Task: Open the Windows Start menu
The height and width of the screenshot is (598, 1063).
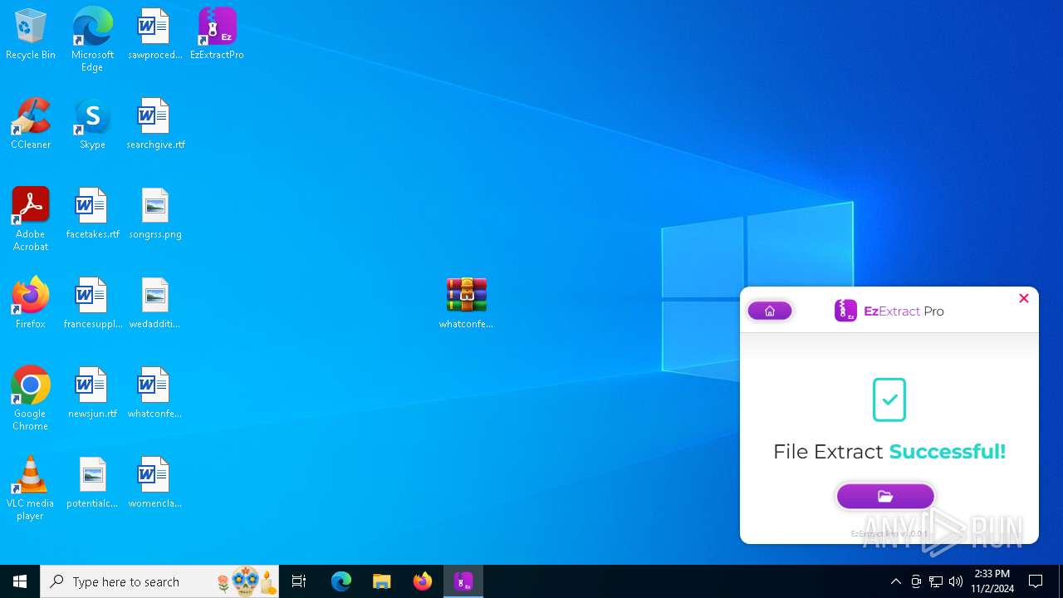Action: click(20, 581)
